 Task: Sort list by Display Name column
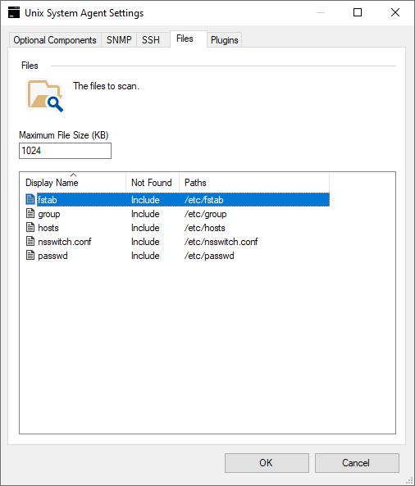73,182
